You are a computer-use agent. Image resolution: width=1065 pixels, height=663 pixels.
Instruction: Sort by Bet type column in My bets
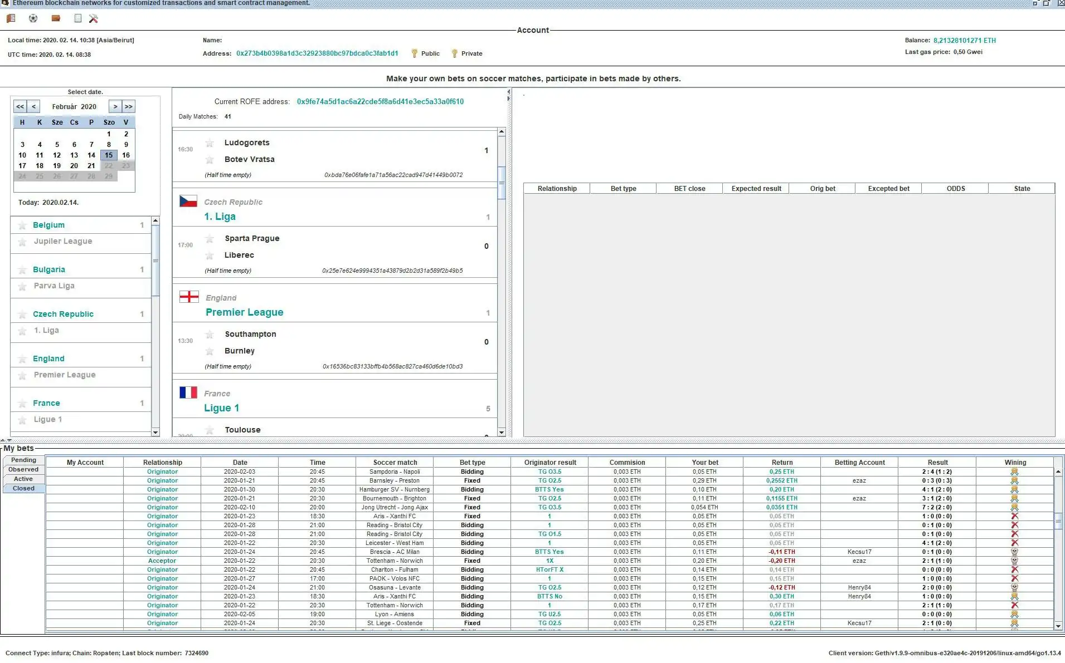pyautogui.click(x=472, y=462)
